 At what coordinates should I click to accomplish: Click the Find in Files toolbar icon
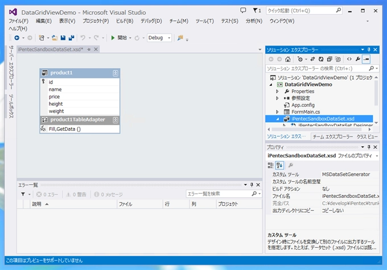pyautogui.click(x=180, y=38)
